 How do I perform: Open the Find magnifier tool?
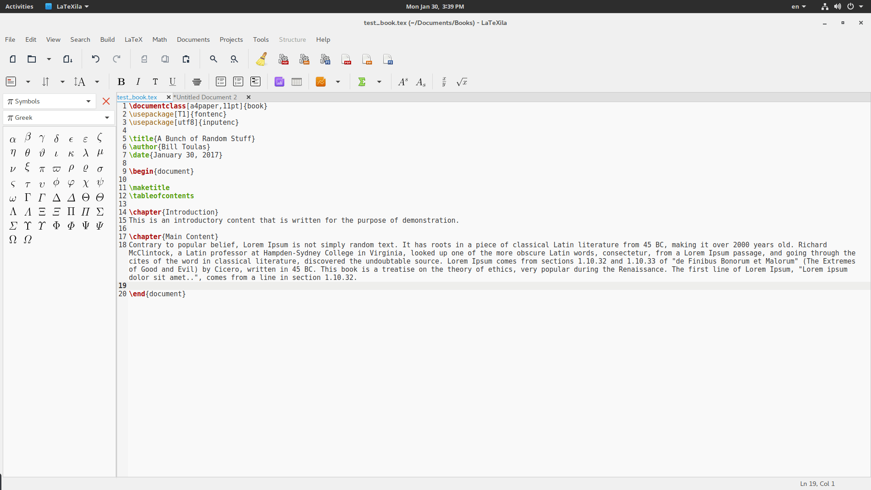(213, 59)
